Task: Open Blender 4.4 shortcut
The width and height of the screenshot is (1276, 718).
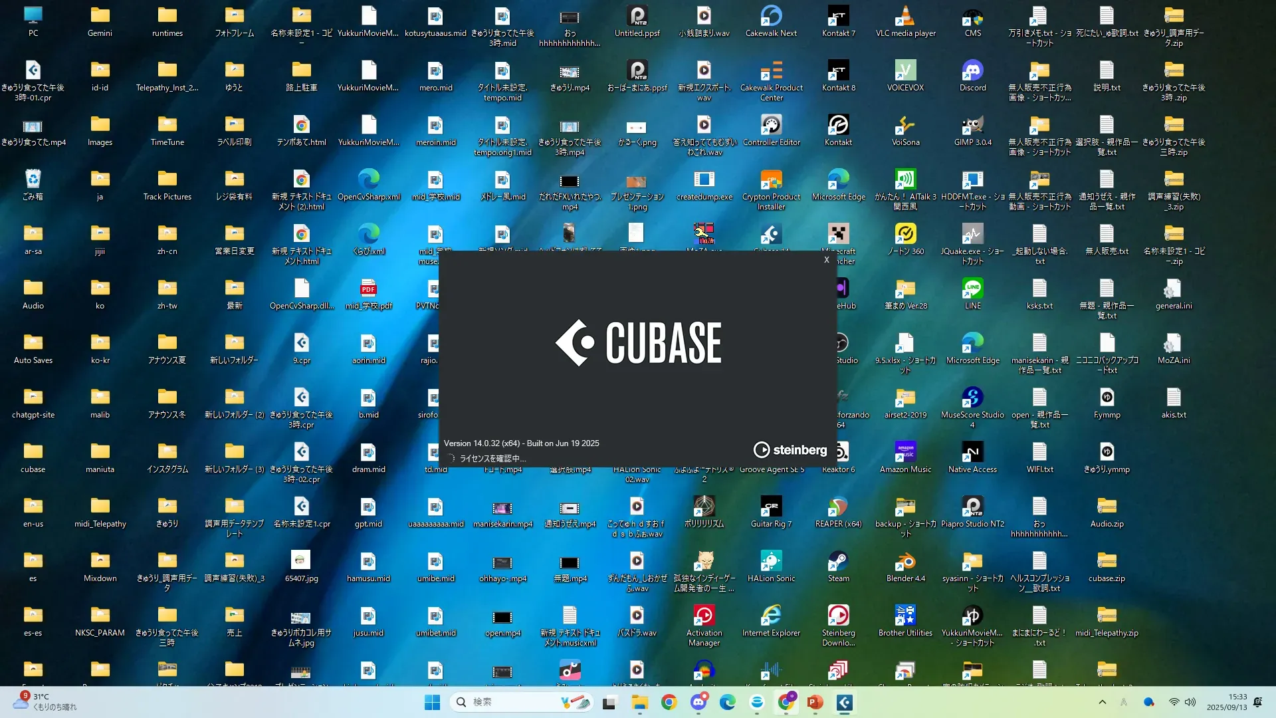Action: pyautogui.click(x=905, y=561)
